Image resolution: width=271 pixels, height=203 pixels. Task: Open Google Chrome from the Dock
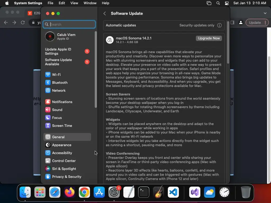coord(84,192)
